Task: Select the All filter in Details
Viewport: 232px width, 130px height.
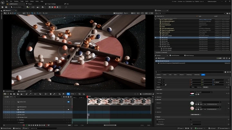Action: click(203, 75)
